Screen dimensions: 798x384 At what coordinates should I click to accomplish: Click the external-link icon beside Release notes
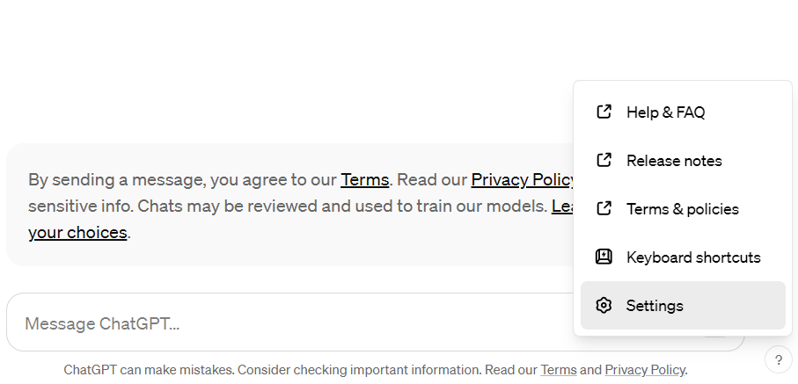tap(604, 161)
